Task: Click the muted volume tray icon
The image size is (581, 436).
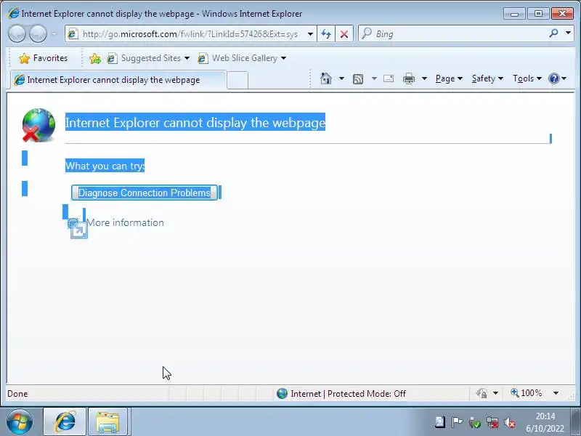Action: click(x=510, y=422)
